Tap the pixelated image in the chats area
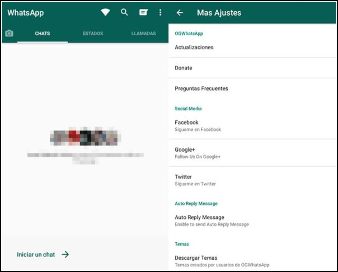The image size is (338, 272). point(86,137)
